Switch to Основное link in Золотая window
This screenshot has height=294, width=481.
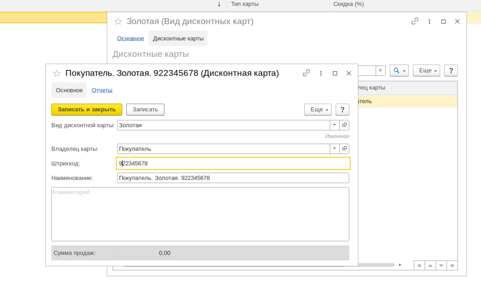click(x=131, y=39)
